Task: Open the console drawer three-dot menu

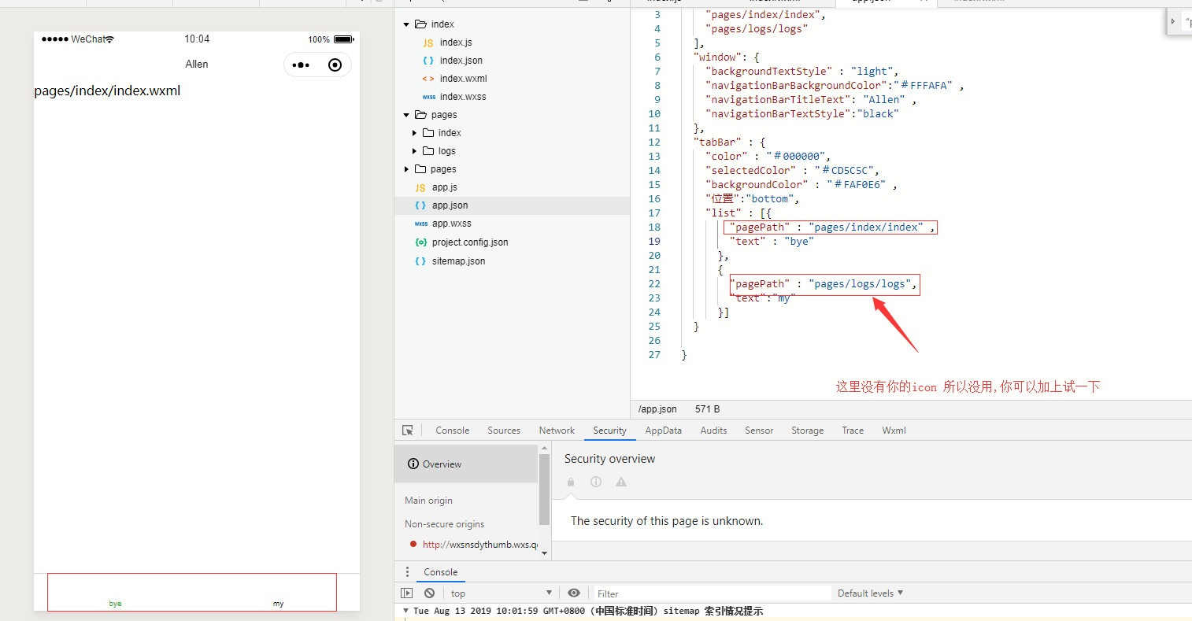Action: coord(407,572)
